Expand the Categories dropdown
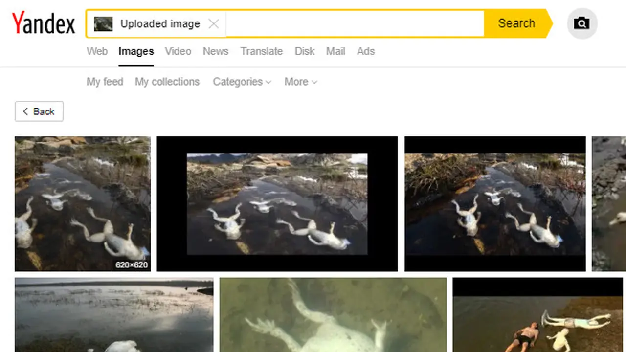Image resolution: width=626 pixels, height=352 pixels. [242, 82]
